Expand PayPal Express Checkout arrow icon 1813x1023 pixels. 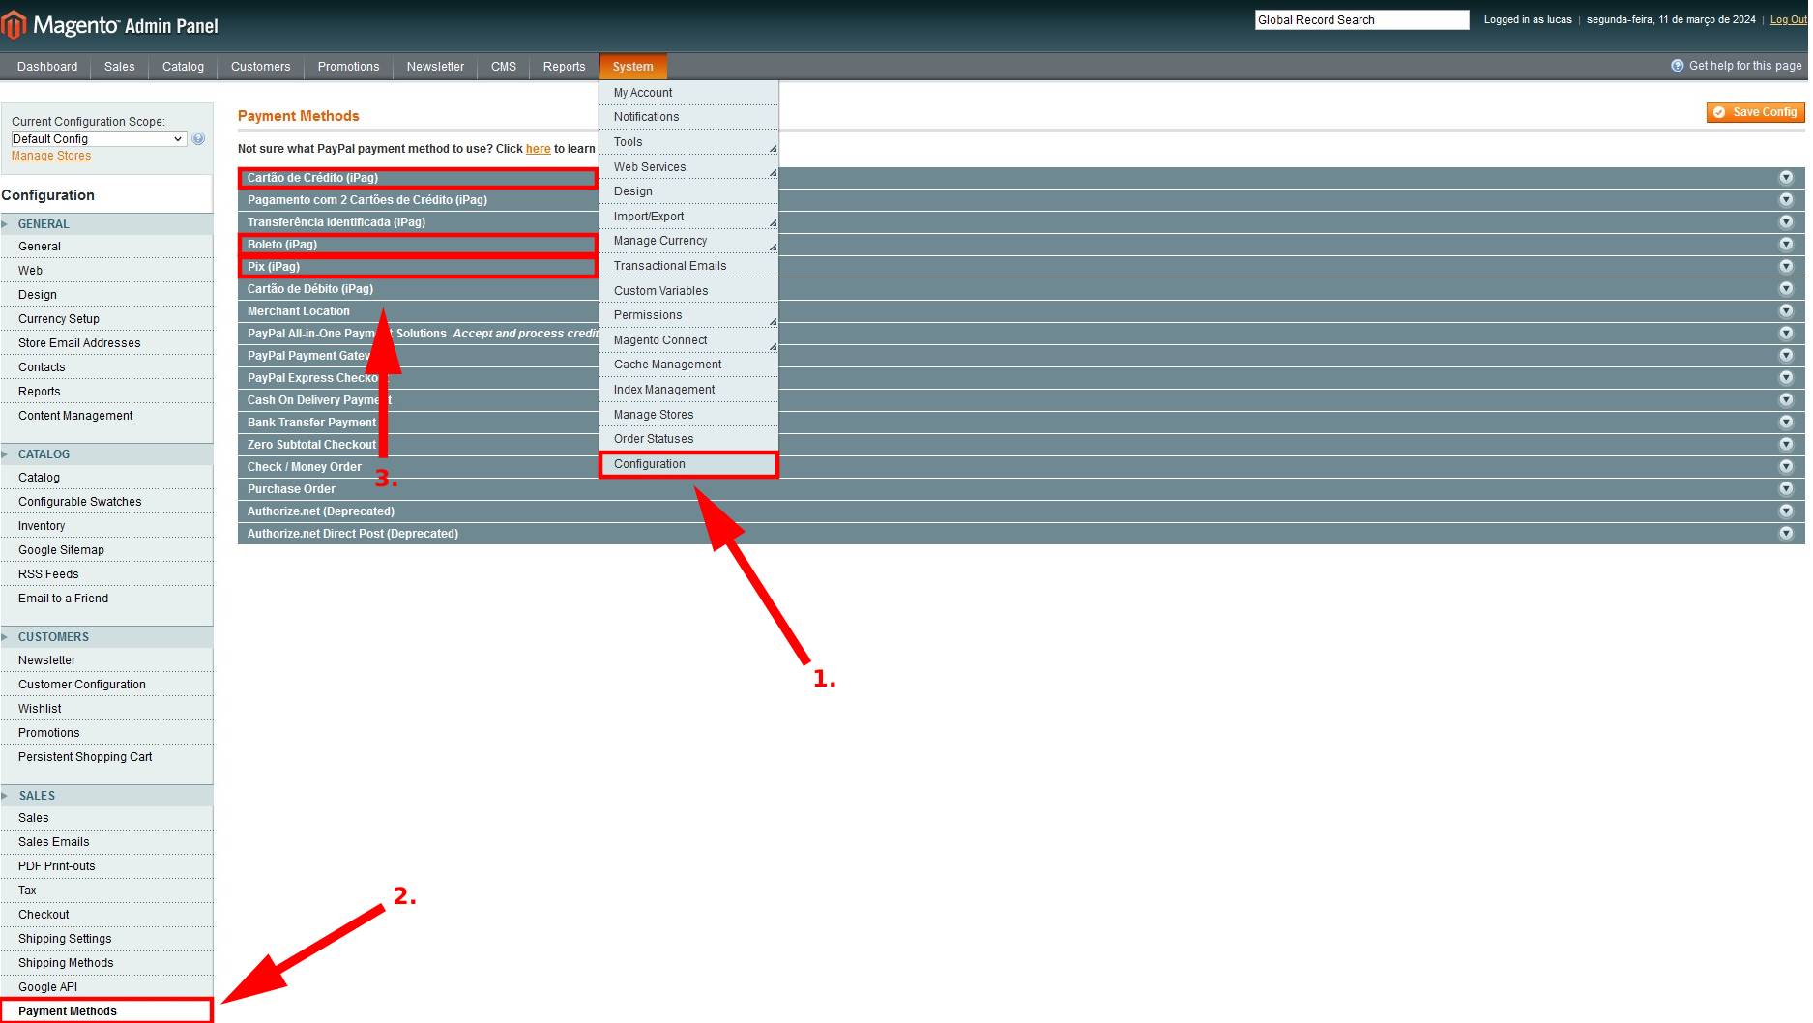click(1786, 378)
